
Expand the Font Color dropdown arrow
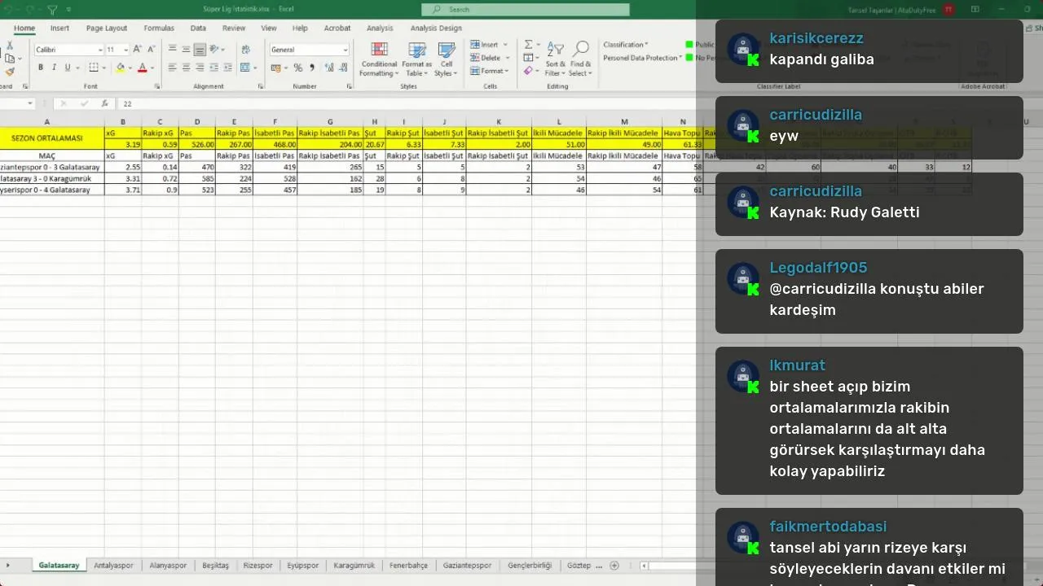(x=152, y=68)
